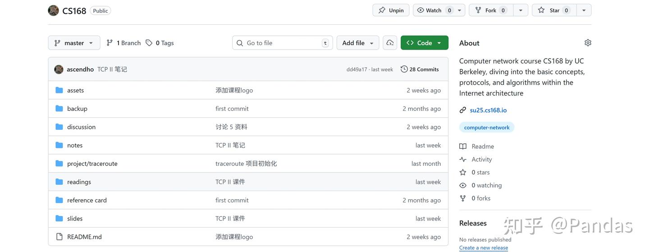Click the readings folder icon

point(59,182)
